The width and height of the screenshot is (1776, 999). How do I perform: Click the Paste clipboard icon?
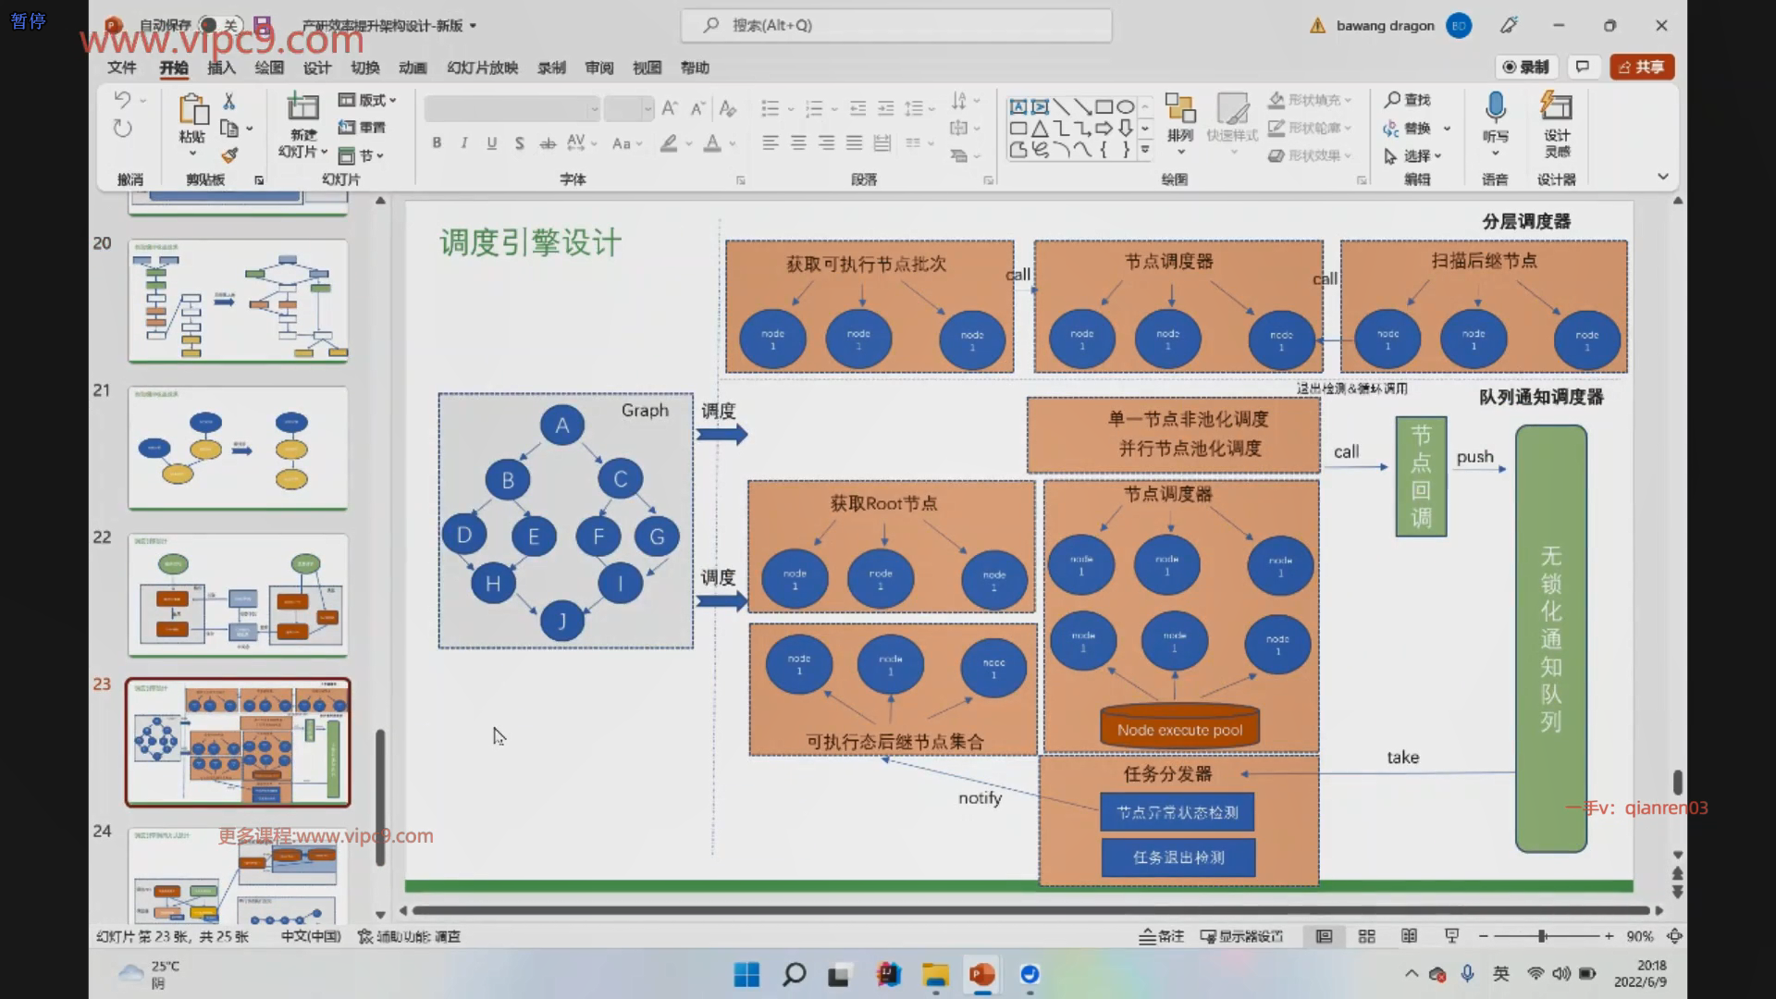click(192, 111)
